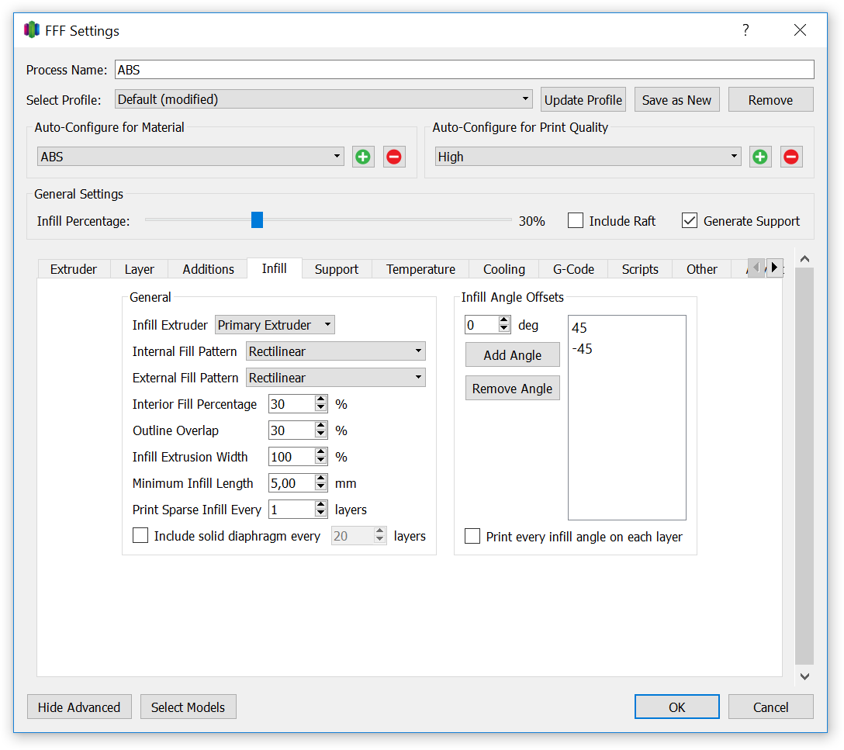Uncheck the Generate Support checkbox
Image resolution: width=844 pixels, height=750 pixels.
pyautogui.click(x=690, y=220)
